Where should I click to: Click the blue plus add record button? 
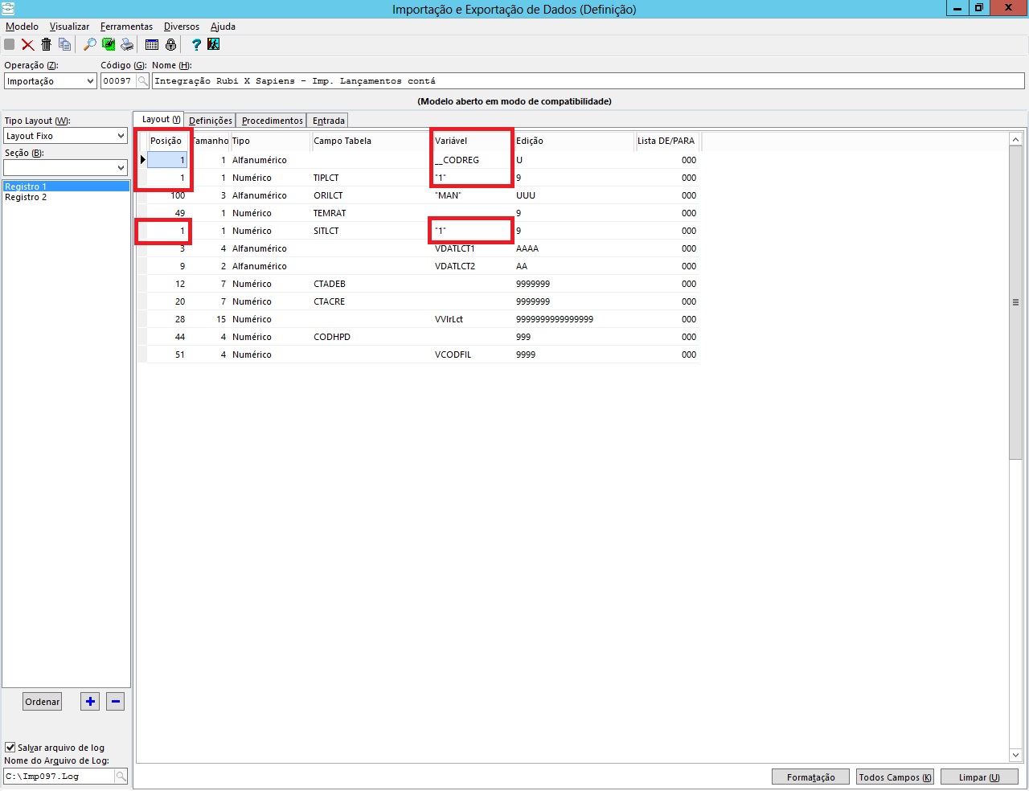click(90, 702)
